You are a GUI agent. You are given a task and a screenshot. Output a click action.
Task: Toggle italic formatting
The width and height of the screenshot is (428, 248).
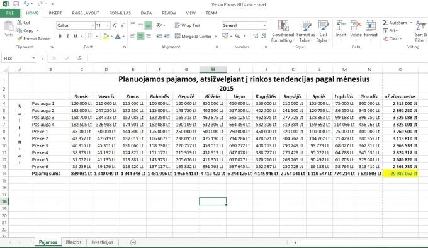pyautogui.click(x=67, y=36)
